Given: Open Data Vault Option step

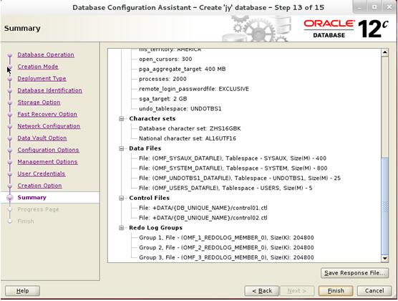Looking at the screenshot, I should 42,138.
